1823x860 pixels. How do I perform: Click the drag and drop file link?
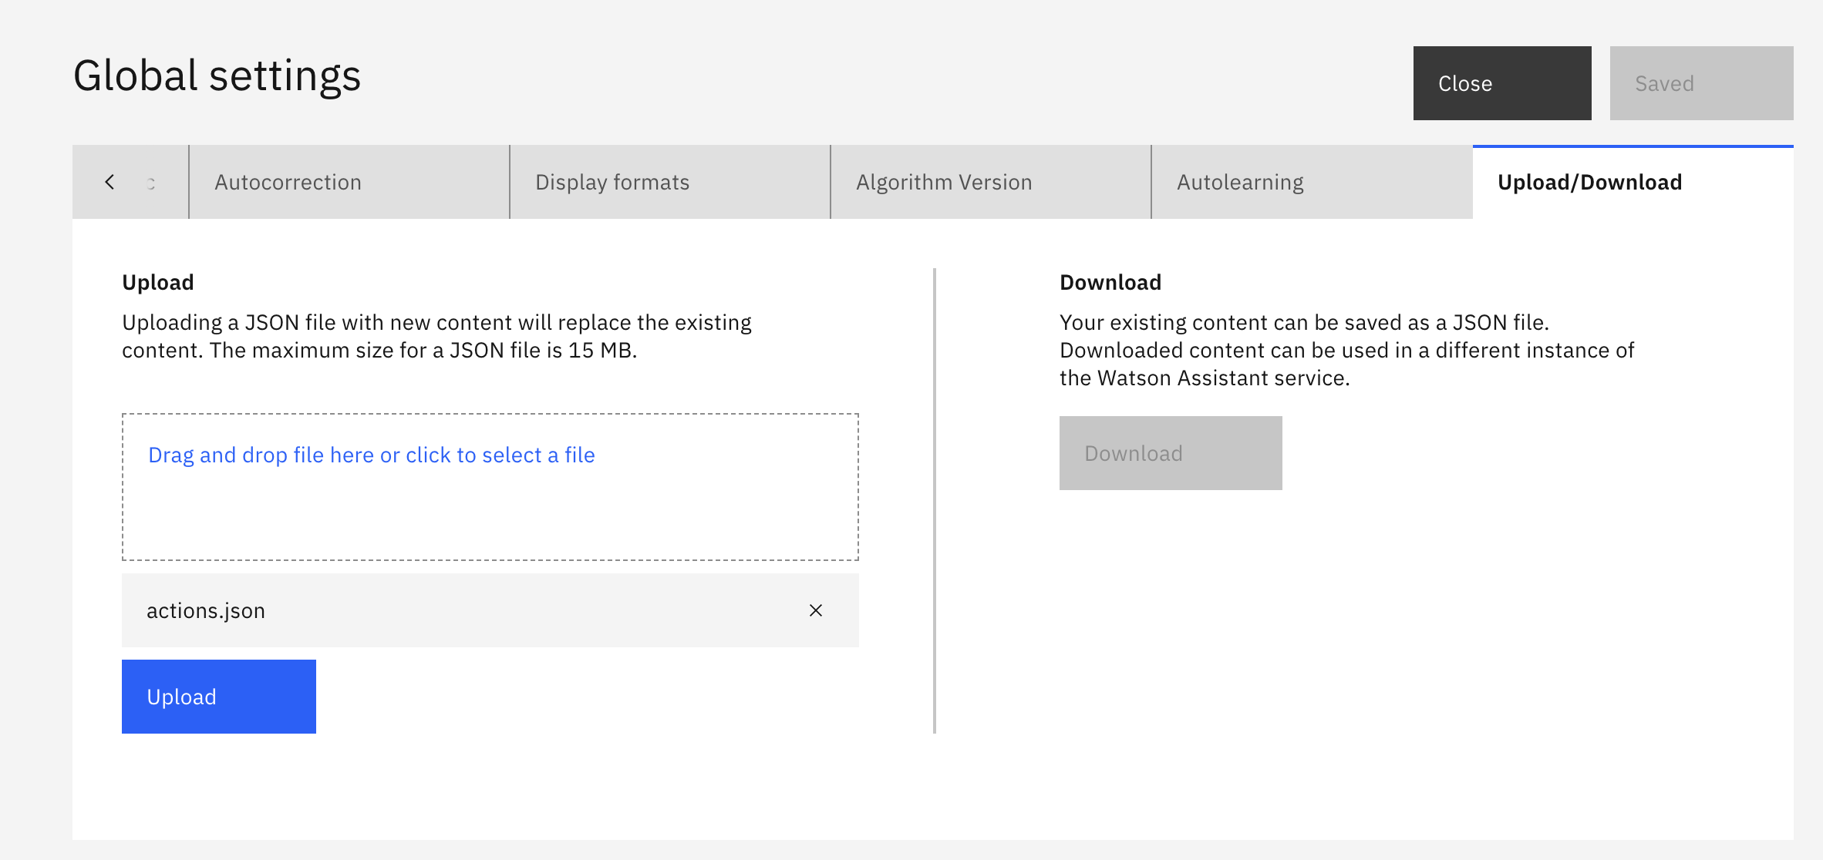pos(372,455)
